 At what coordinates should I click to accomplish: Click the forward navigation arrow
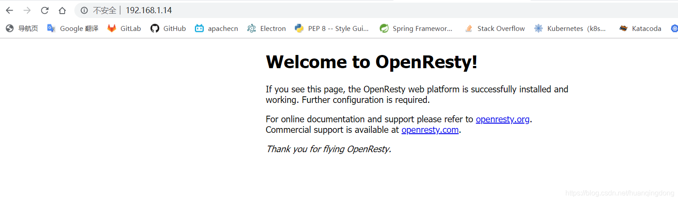(x=27, y=10)
